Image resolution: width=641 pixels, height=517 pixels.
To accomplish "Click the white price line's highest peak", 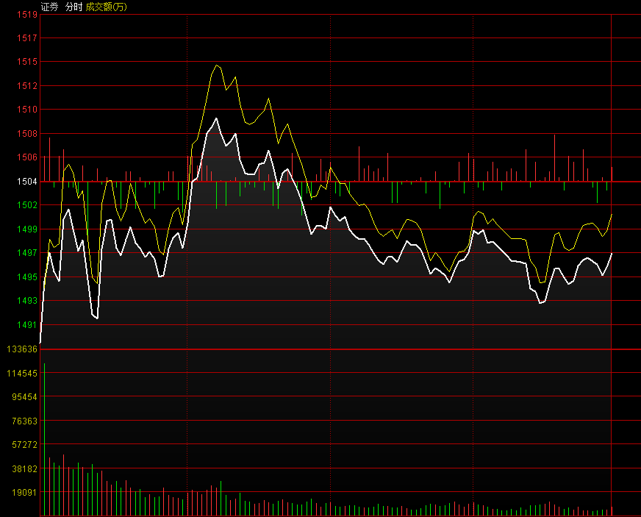I will pyautogui.click(x=216, y=118).
